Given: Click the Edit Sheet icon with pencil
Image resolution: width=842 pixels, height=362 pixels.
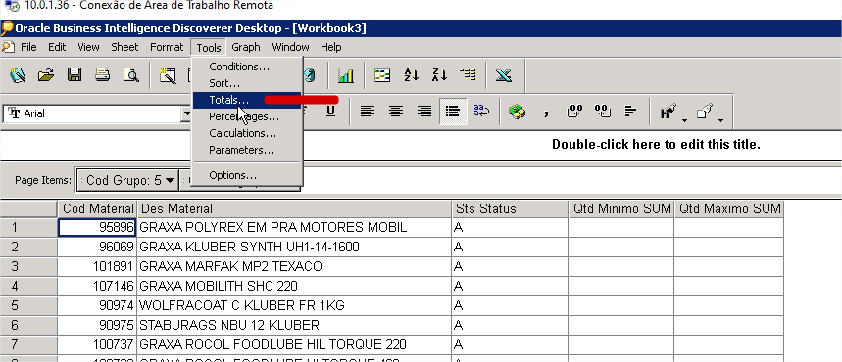Looking at the screenshot, I should (x=169, y=75).
